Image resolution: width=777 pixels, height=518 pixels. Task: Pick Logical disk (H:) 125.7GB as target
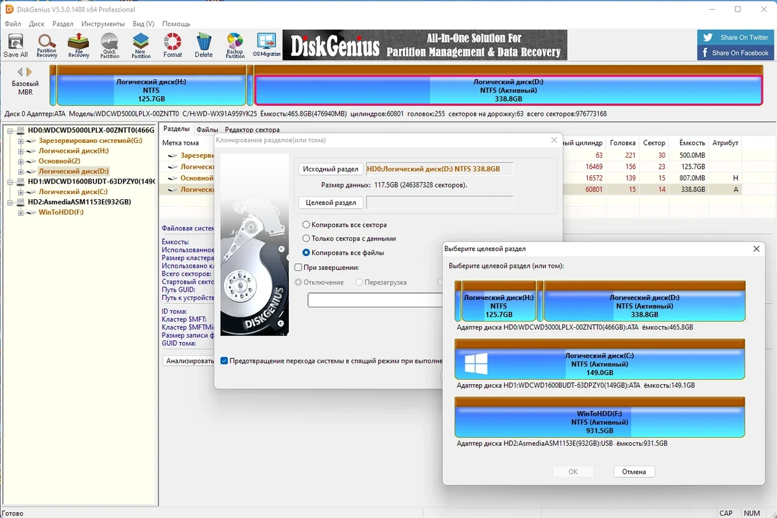click(499, 301)
